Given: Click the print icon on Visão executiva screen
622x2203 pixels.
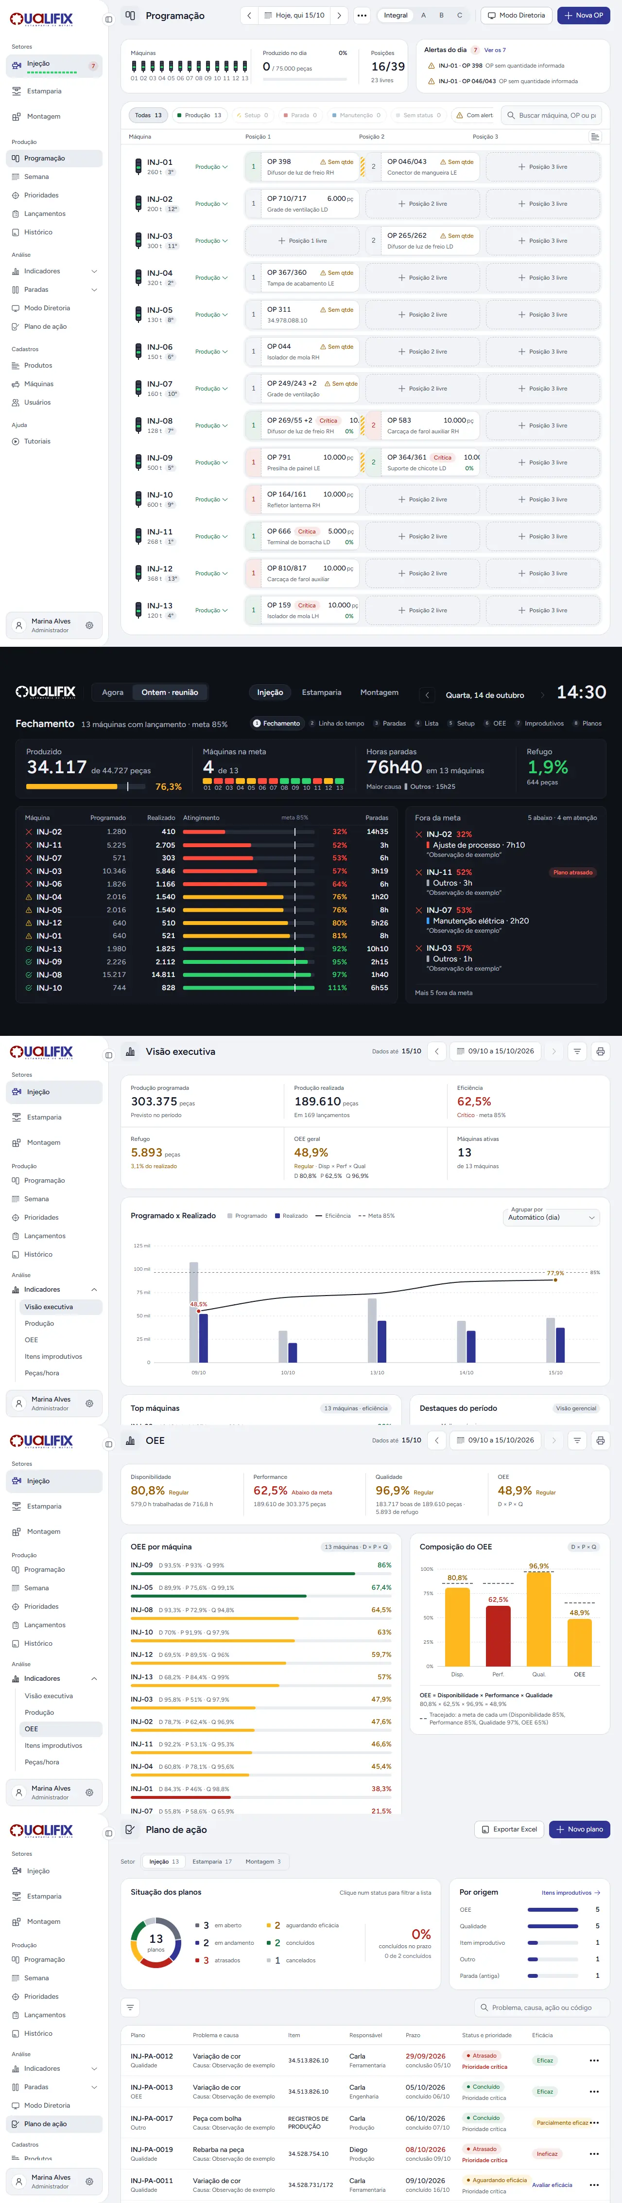Looking at the screenshot, I should (601, 1051).
